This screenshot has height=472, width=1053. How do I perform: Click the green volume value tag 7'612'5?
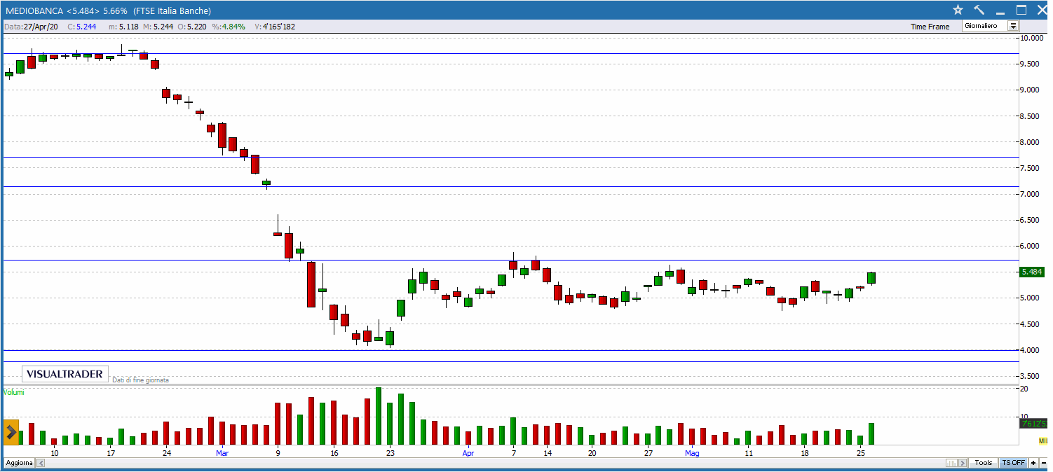[x=1034, y=423]
